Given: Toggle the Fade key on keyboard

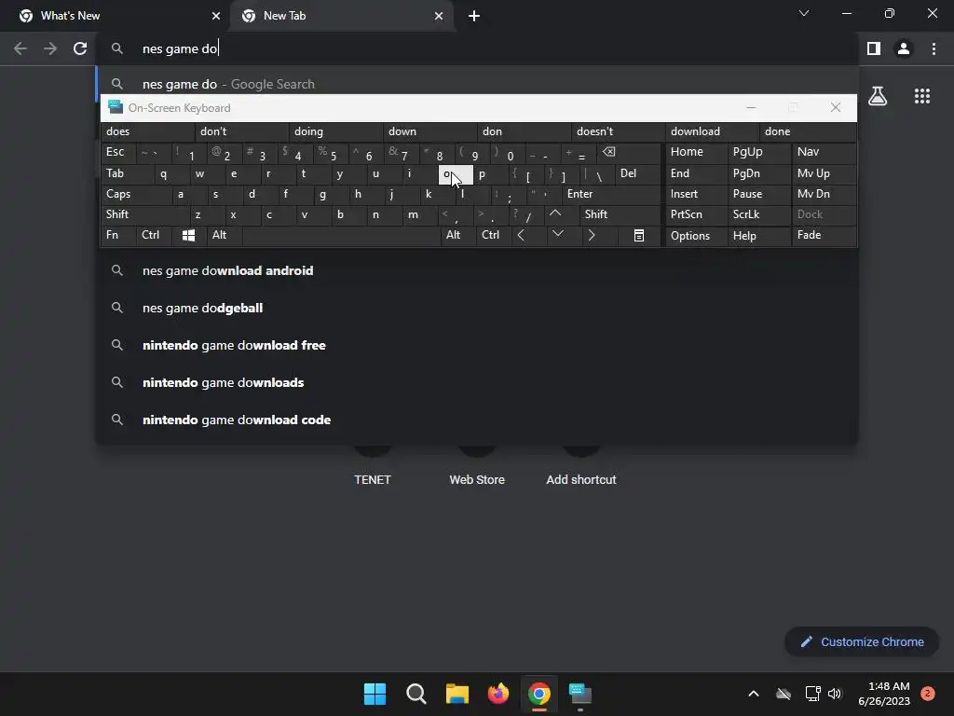Looking at the screenshot, I should coord(824,235).
